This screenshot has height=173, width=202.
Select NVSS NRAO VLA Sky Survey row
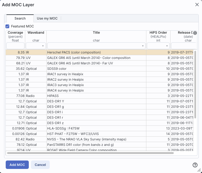pos(99,139)
